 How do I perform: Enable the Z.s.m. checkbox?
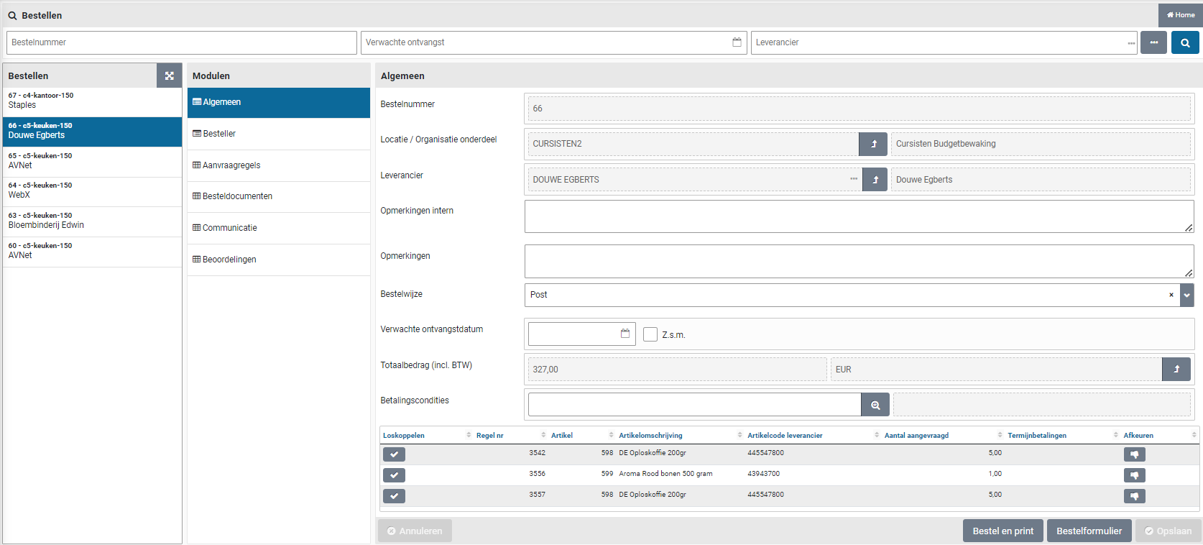pyautogui.click(x=650, y=334)
